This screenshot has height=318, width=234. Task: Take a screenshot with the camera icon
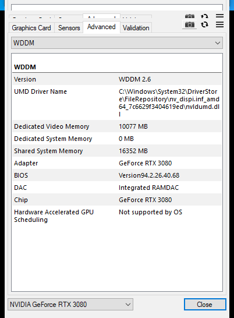click(x=189, y=24)
